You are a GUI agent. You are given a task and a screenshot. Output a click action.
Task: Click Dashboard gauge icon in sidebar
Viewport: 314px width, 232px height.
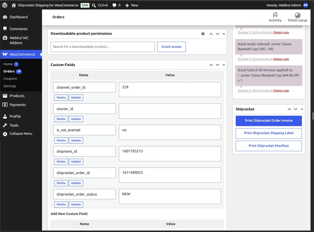point(5,17)
